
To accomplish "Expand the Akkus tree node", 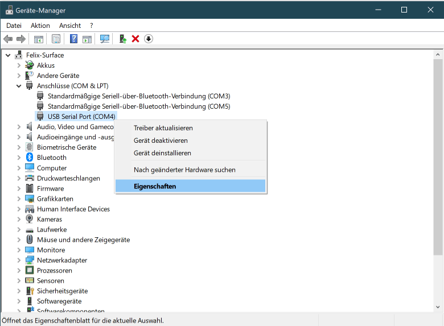I will click(19, 65).
